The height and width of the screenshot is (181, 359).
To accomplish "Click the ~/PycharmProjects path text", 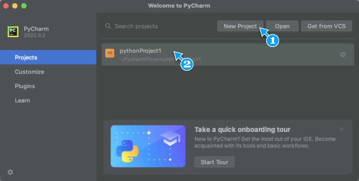I will (x=160, y=59).
